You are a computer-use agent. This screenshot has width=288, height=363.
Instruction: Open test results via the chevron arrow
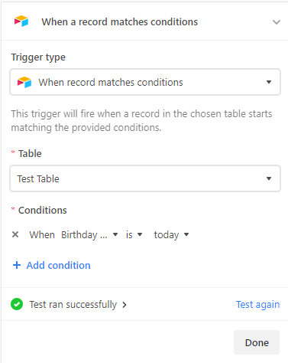point(125,305)
